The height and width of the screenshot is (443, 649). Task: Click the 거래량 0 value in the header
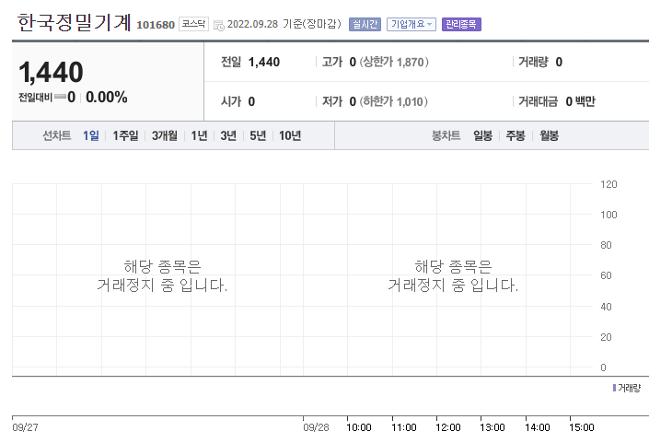tap(559, 62)
